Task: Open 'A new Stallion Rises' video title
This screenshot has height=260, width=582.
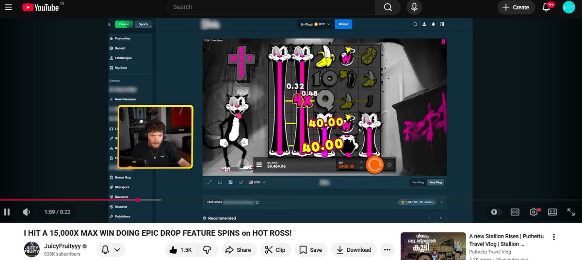Action: coord(506,240)
